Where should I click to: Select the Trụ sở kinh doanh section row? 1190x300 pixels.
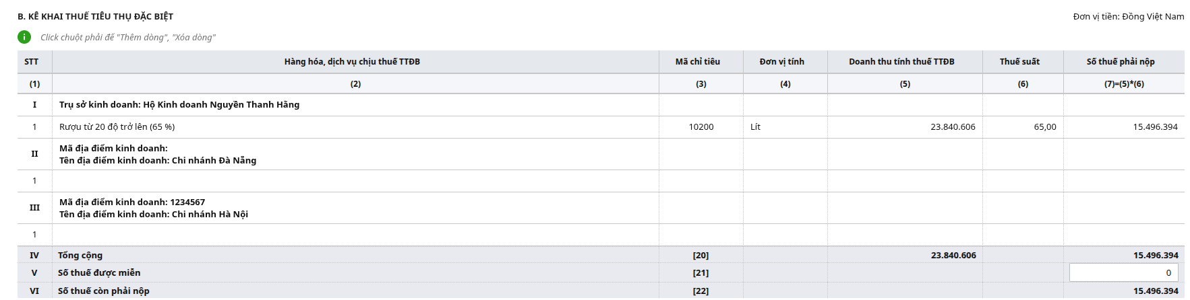coord(179,105)
